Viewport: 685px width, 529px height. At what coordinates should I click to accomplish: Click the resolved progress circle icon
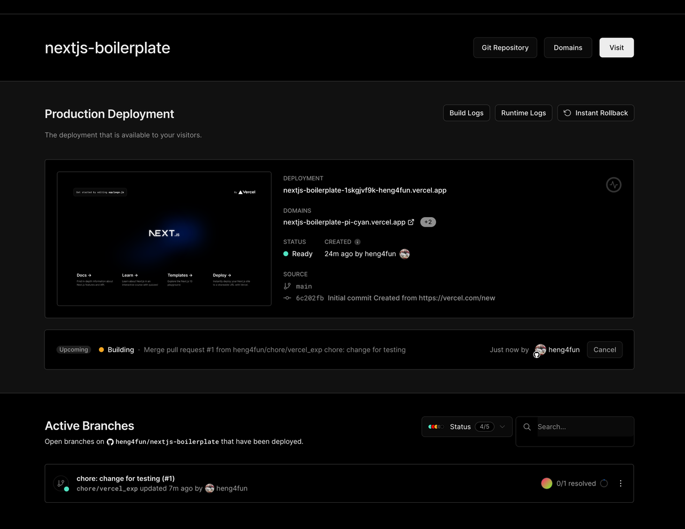pyautogui.click(x=604, y=483)
